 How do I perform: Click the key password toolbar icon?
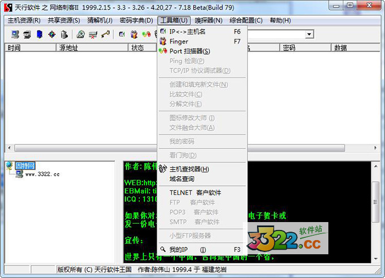click(105, 34)
